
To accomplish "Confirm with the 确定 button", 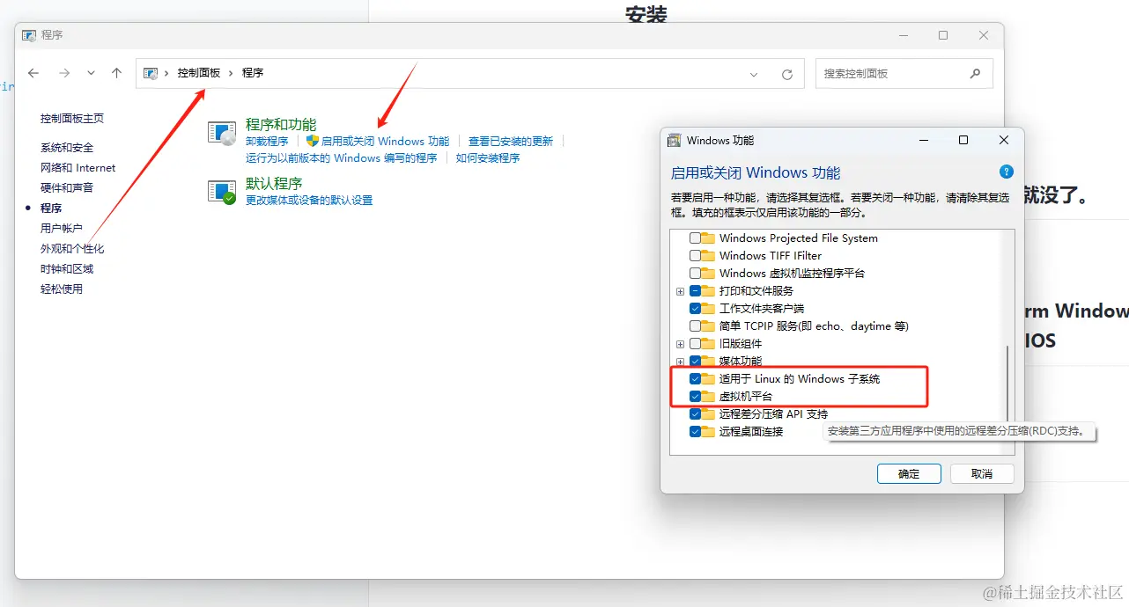I will coord(909,474).
